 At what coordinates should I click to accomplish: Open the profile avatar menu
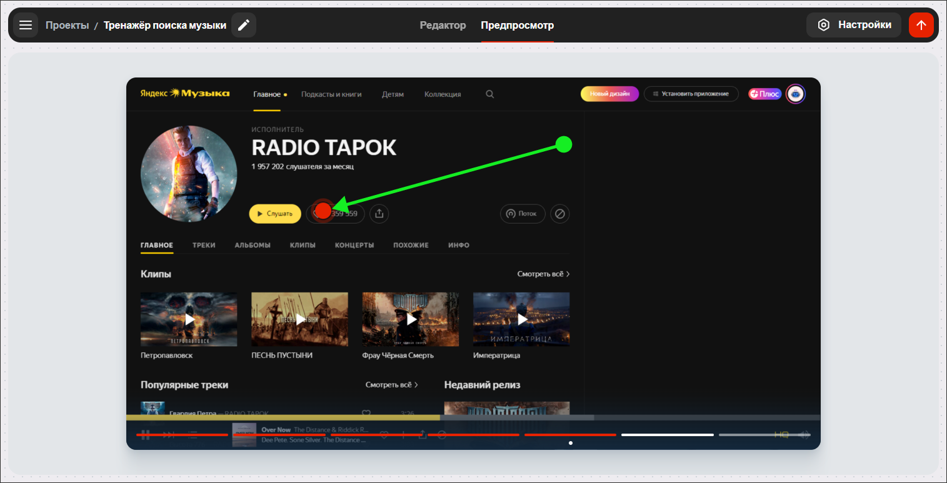795,94
